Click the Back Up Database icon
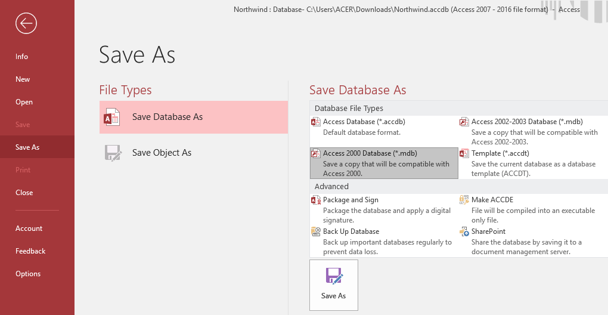The width and height of the screenshot is (608, 315). [x=316, y=231]
